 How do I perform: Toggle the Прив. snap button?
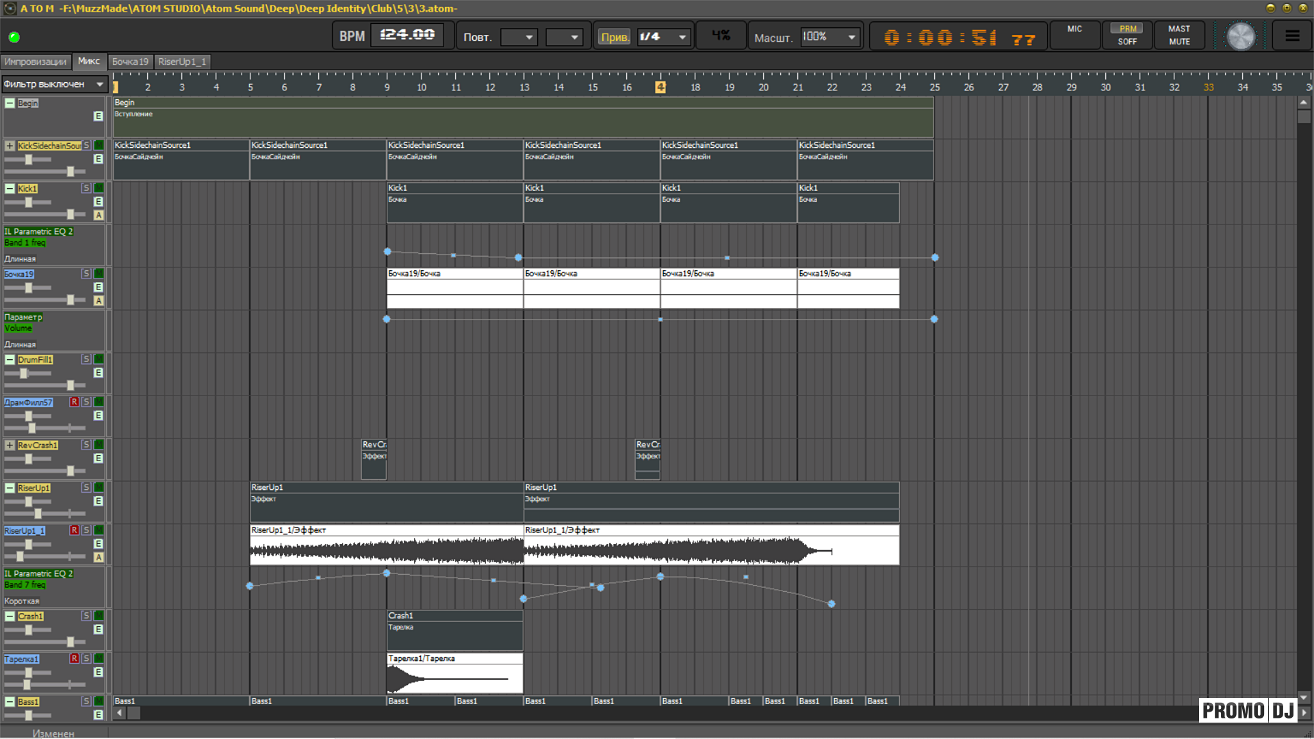click(614, 37)
